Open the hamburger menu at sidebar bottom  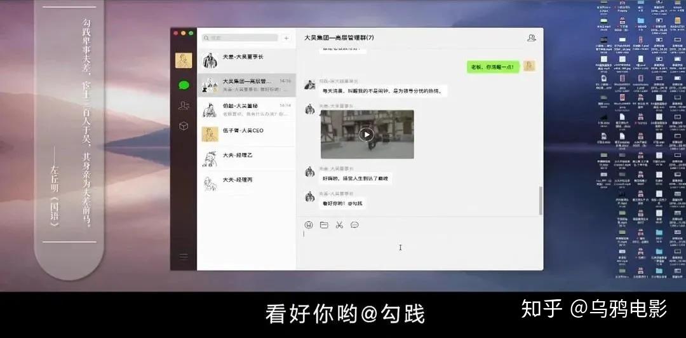184,256
